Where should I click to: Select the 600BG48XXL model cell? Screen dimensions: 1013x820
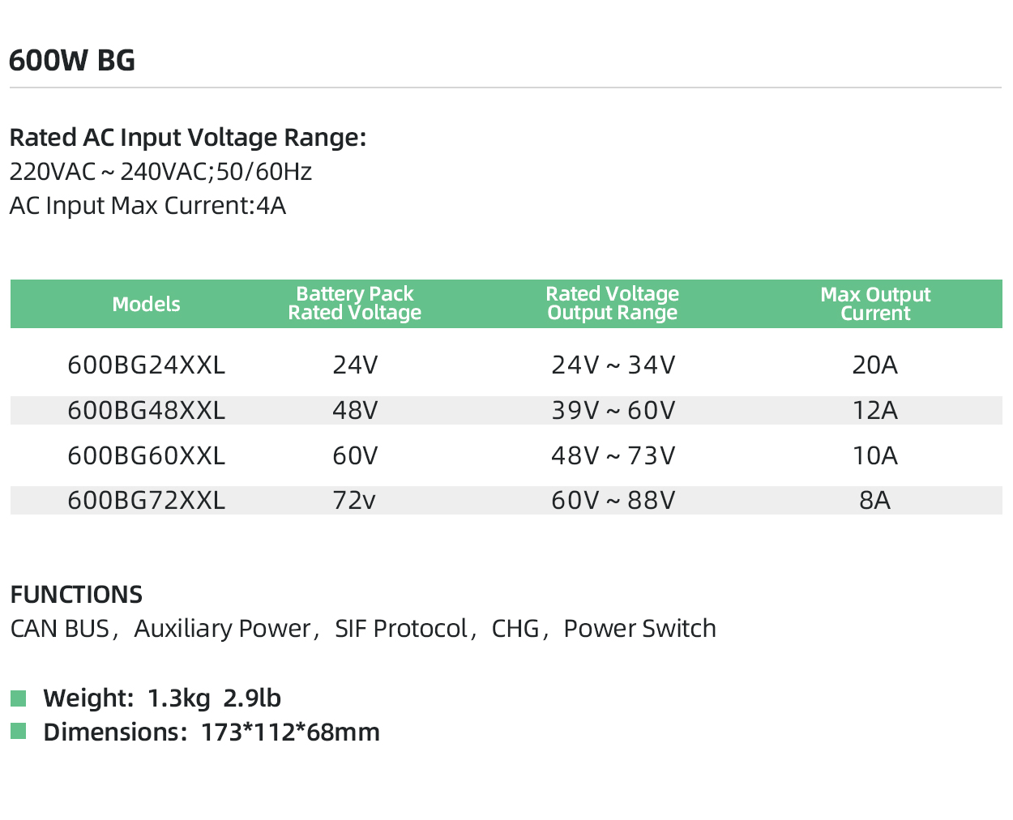point(146,411)
